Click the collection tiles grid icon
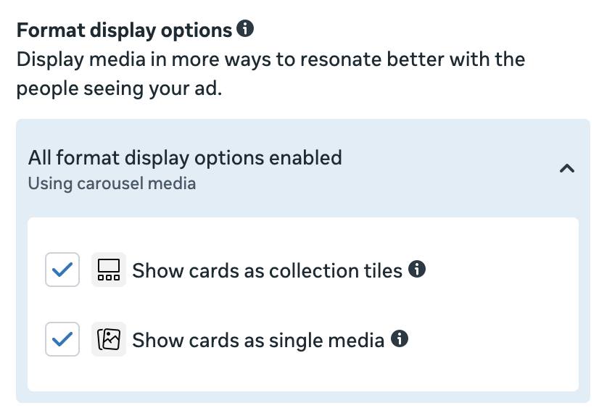This screenshot has width=599, height=416. click(108, 270)
